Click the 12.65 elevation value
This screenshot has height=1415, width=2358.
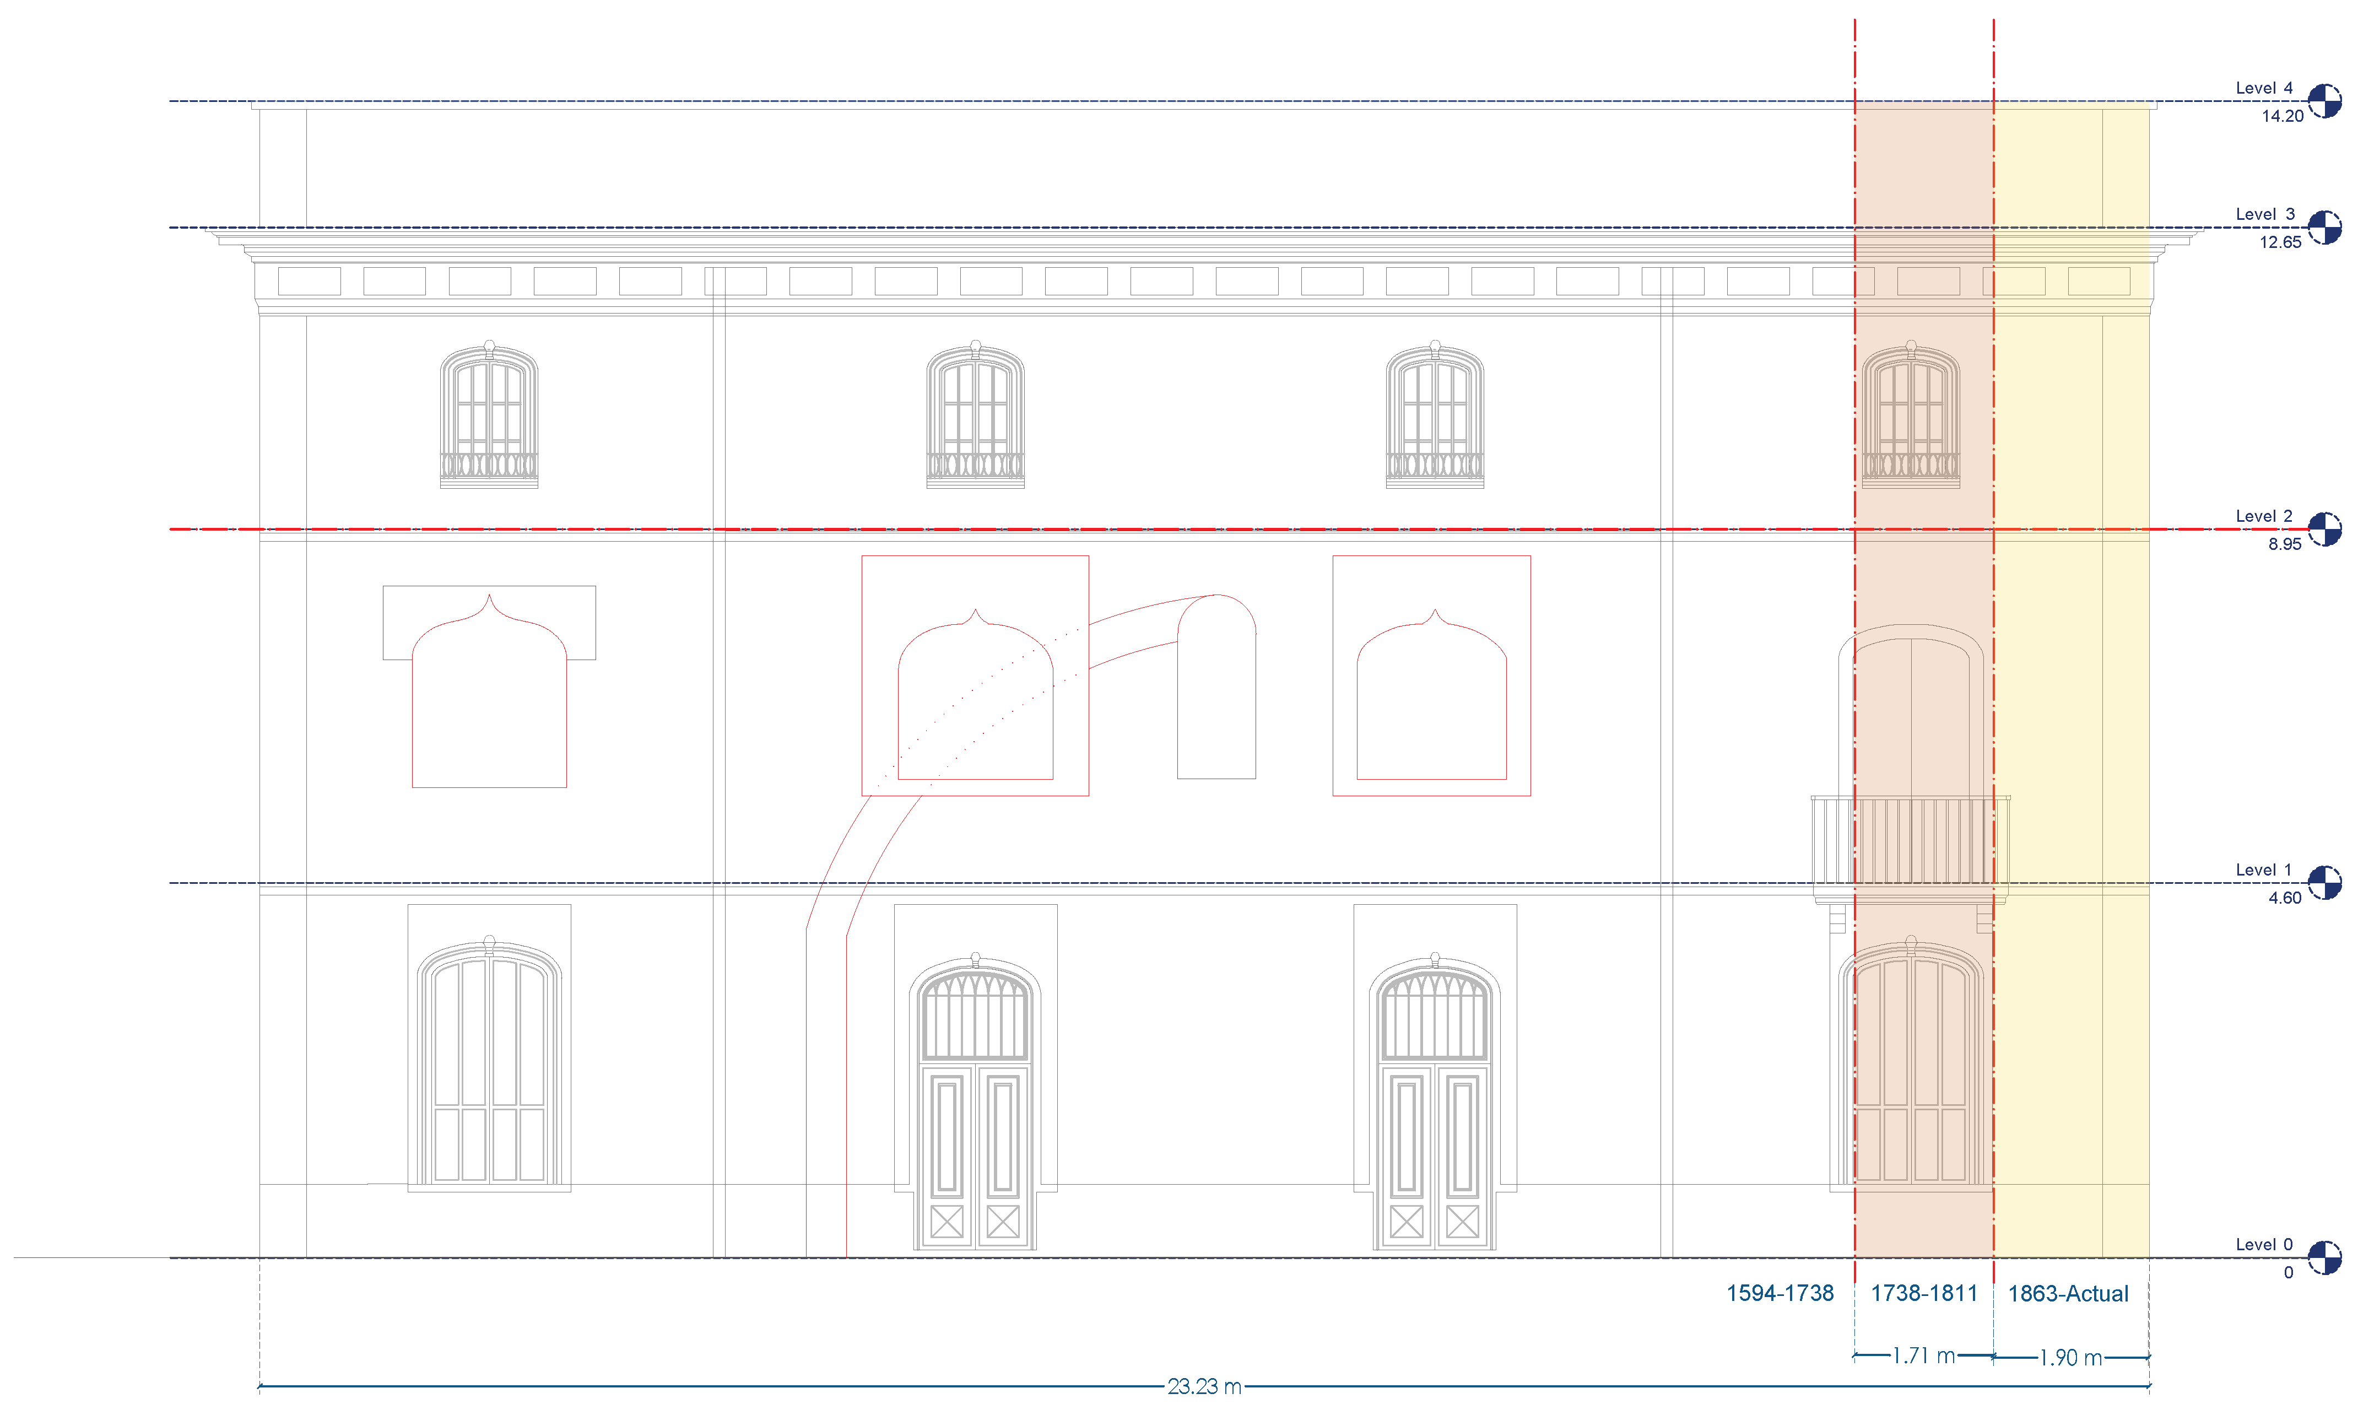tap(2280, 242)
